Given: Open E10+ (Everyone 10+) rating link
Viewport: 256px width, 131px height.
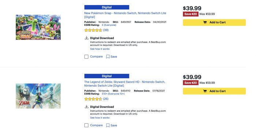Looking at the screenshot, I should coord(113,94).
